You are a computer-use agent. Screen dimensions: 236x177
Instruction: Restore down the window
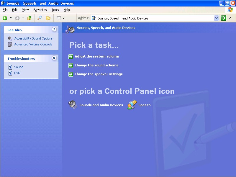(227, 3)
